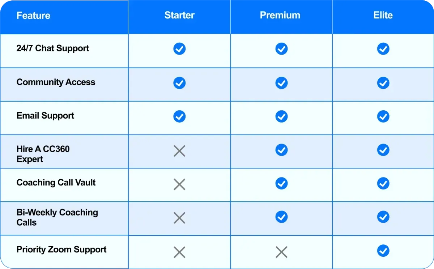Select the Premium column header
434x269 pixels.
click(x=280, y=15)
